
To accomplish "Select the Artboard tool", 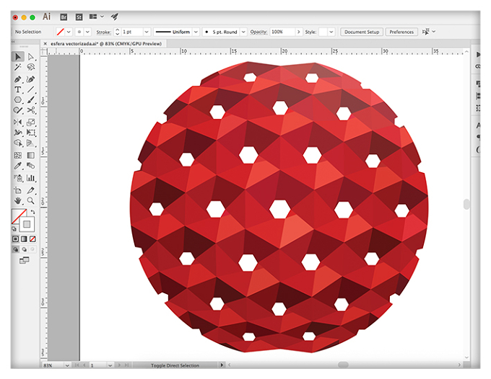I will pos(18,190).
